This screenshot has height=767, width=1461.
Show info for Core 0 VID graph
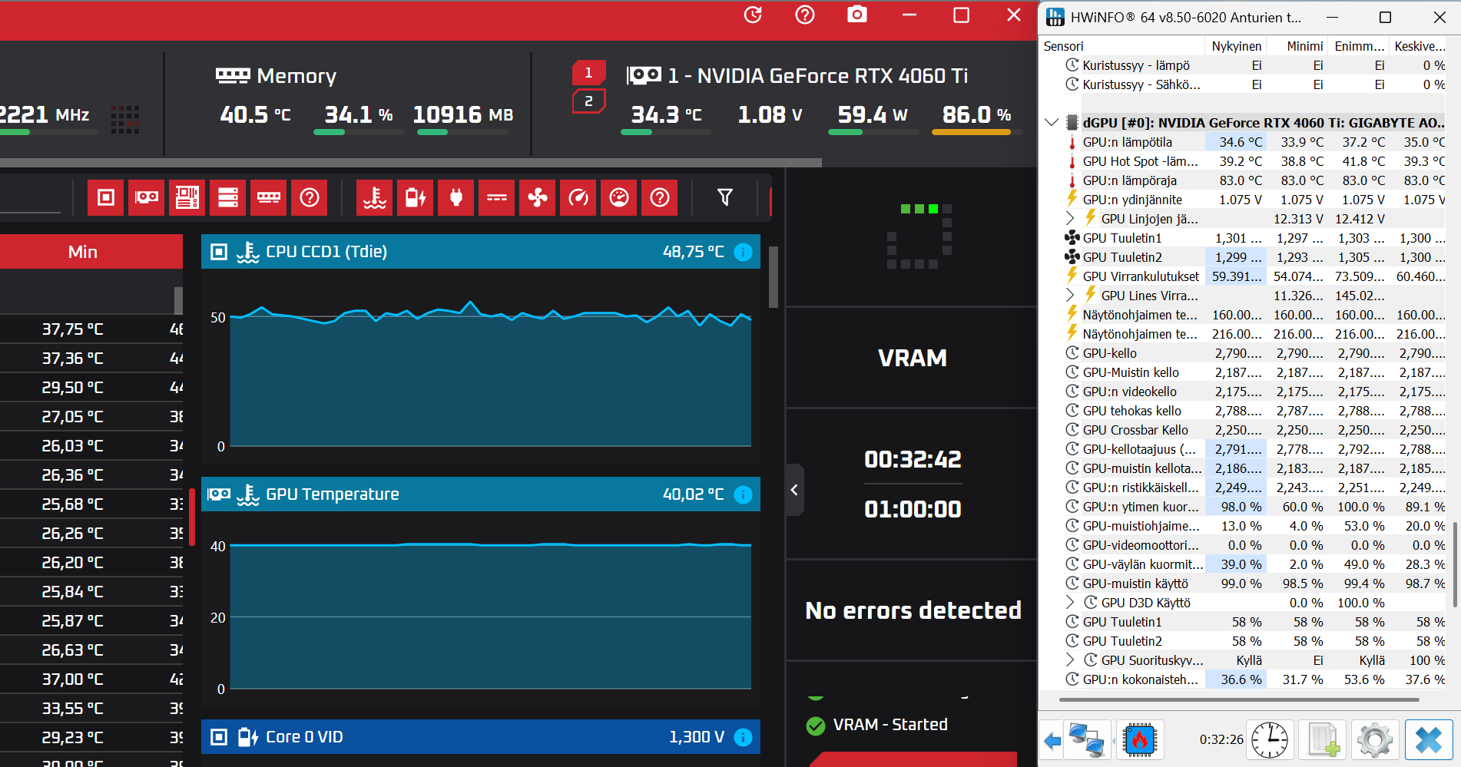coord(743,737)
